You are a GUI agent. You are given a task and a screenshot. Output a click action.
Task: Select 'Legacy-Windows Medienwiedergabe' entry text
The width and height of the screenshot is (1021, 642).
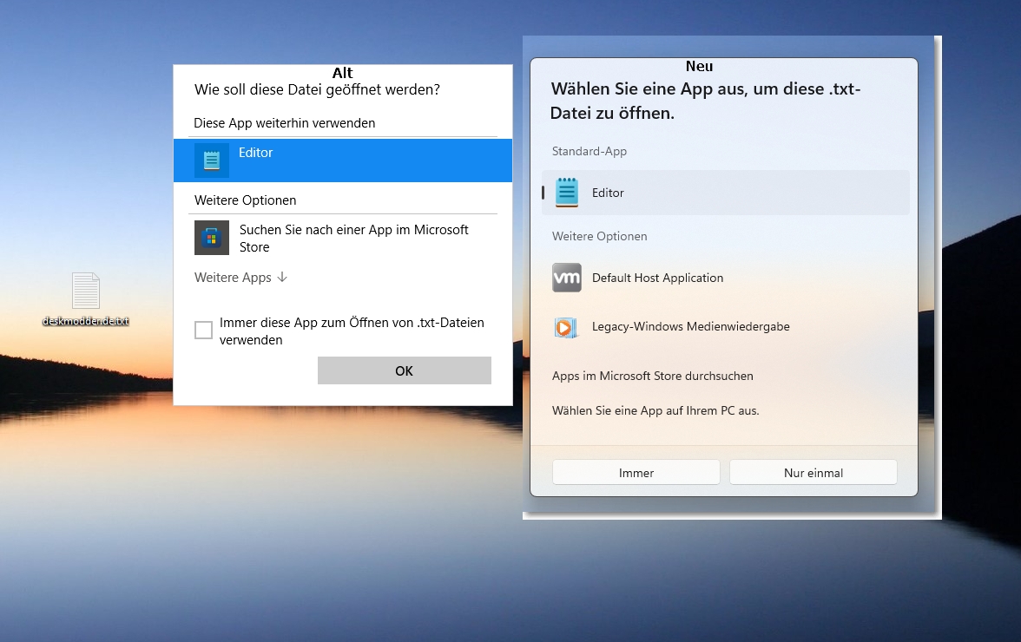tap(691, 326)
